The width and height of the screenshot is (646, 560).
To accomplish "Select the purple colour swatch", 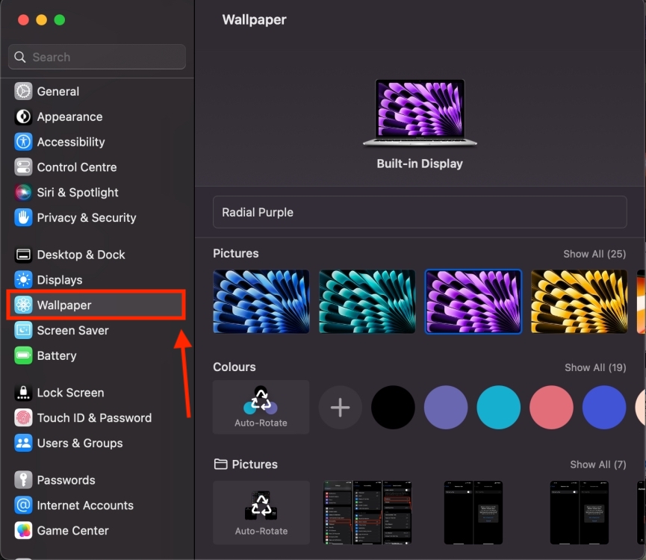I will 446,408.
